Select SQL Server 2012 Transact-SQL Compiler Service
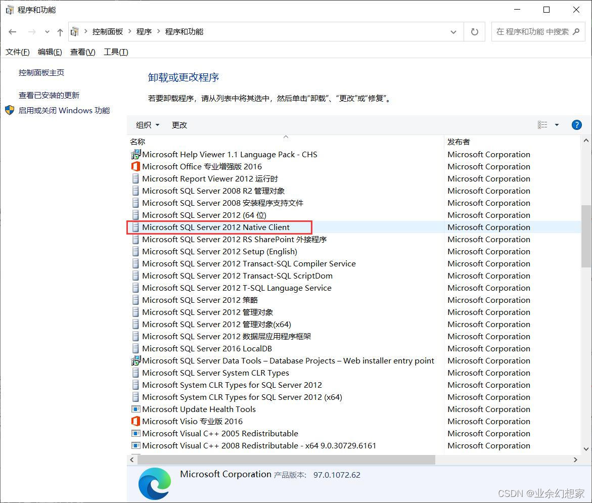The width and height of the screenshot is (592, 503). tap(249, 263)
